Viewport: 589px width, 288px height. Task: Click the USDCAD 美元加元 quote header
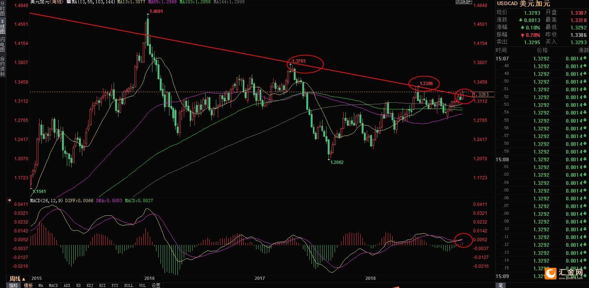click(523, 4)
